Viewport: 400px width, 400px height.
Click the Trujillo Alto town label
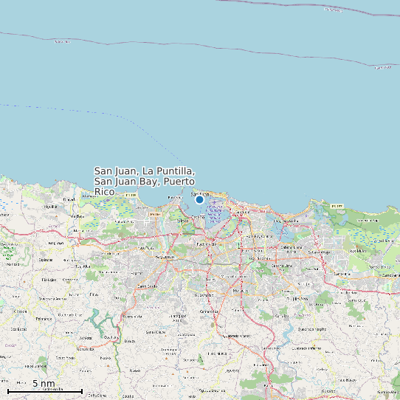click(x=297, y=298)
